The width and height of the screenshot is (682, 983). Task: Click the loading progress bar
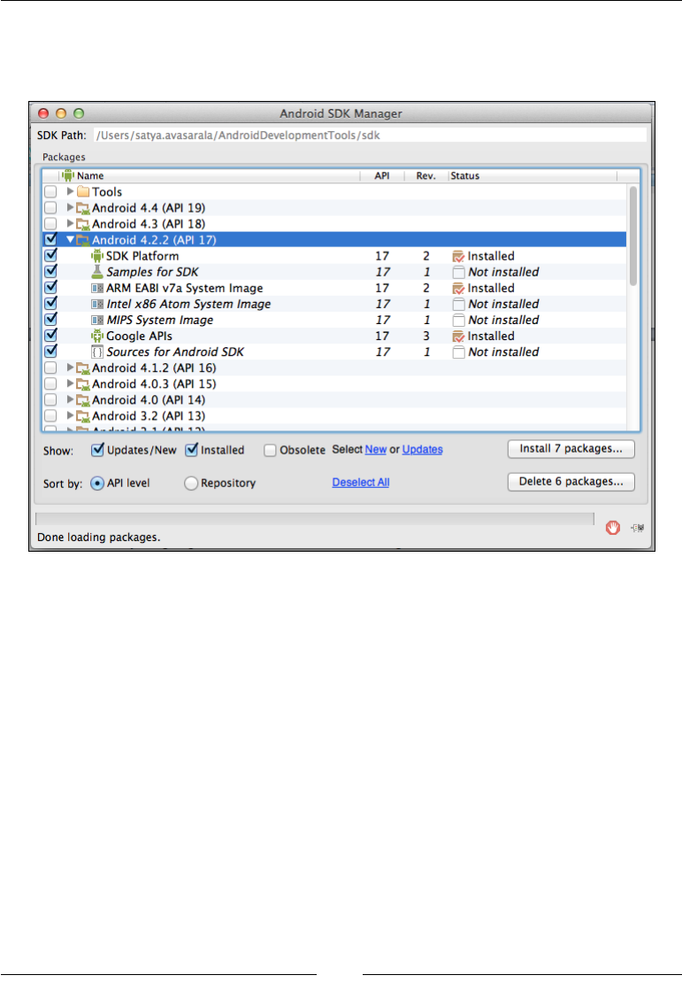coord(315,518)
